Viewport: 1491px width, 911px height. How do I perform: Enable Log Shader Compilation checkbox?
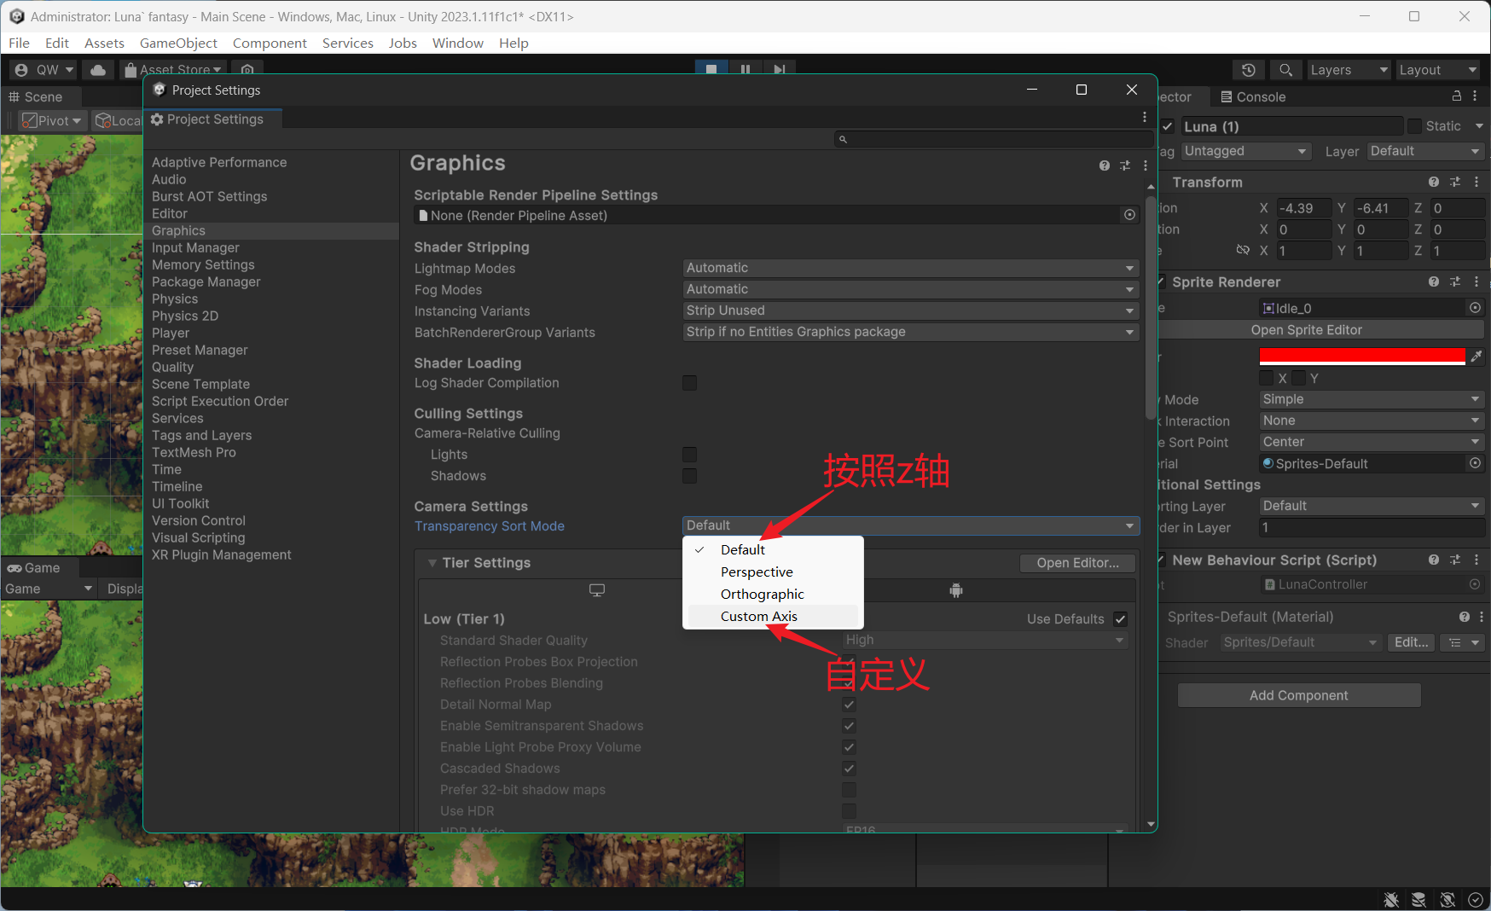click(x=690, y=383)
